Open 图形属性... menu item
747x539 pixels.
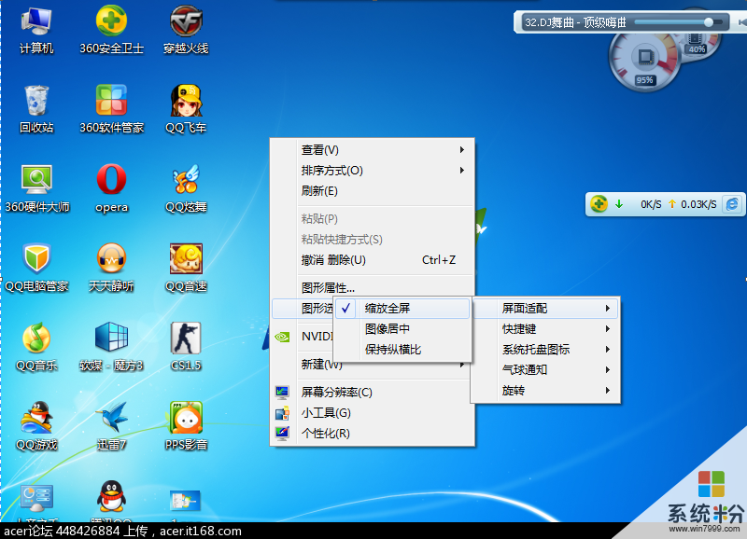pyautogui.click(x=373, y=288)
